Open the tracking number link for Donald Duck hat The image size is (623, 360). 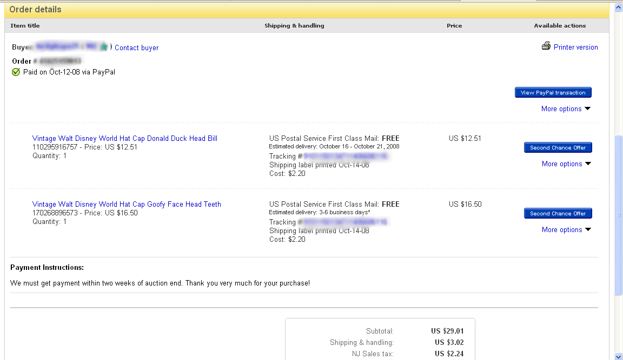point(345,156)
